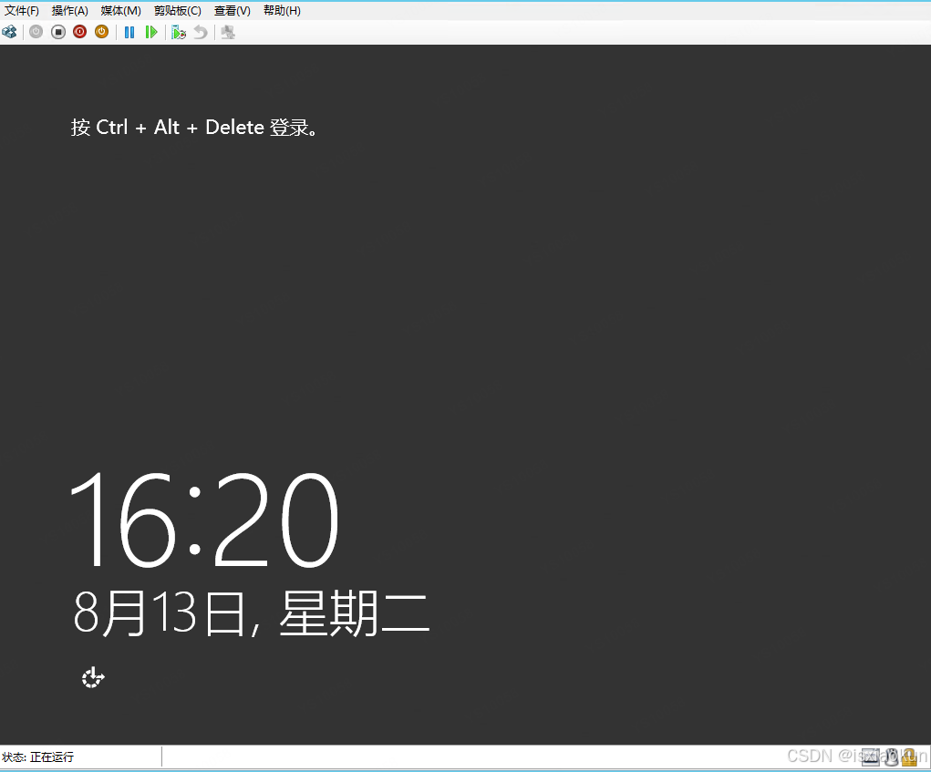The image size is (931, 772).
Task: Create a checkpoint of the VM
Action: 179,32
